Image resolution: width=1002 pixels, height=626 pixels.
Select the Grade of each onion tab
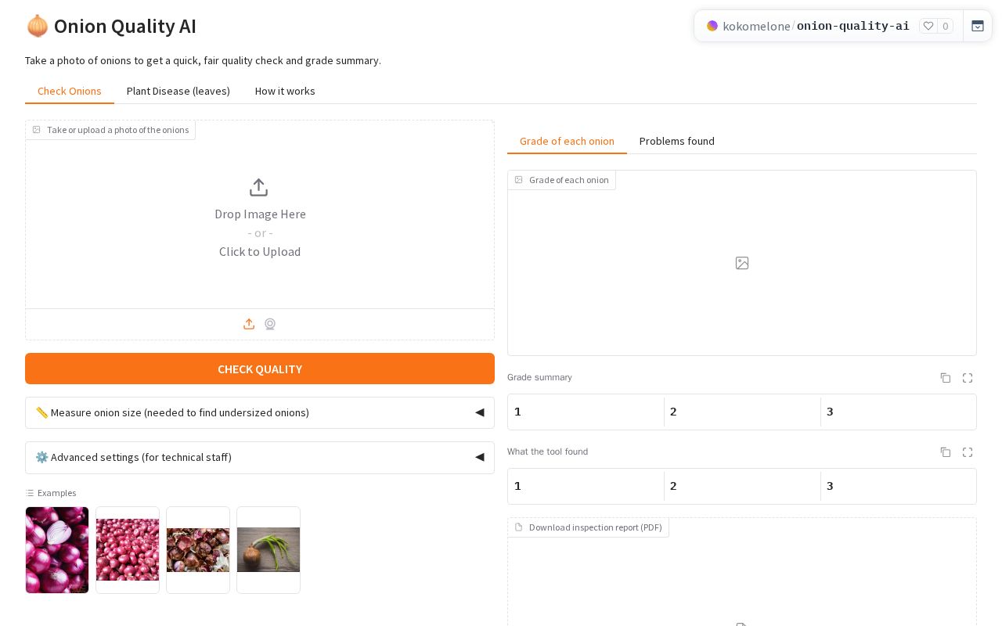[567, 141]
